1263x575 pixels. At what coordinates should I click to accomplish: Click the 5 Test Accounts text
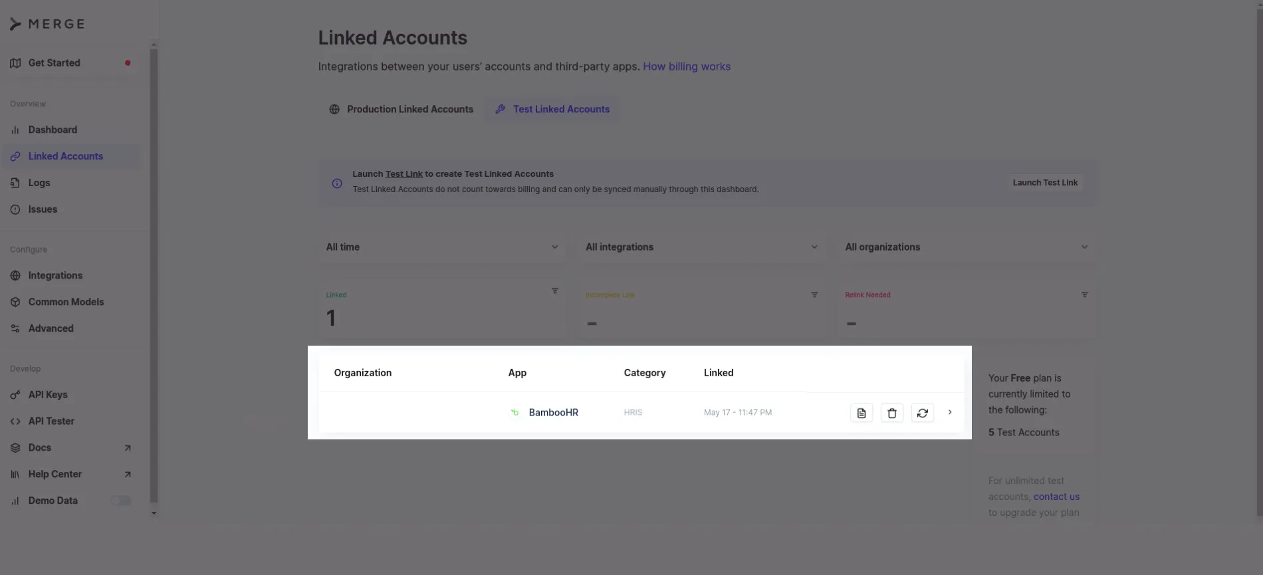1024,433
